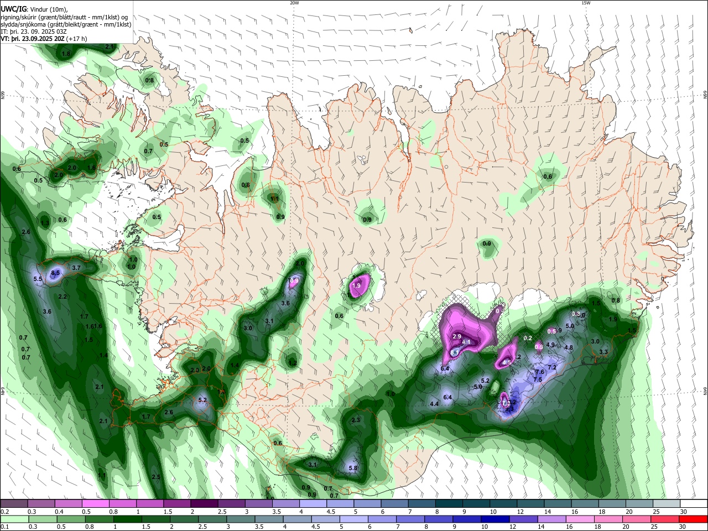Click the 'IT: þri. 23. 09. 2025 03Z' initial time
Viewport: 708px width, 531px height.
click(33, 32)
